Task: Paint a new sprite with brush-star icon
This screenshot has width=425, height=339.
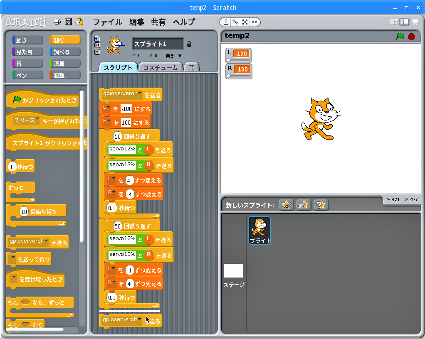Action: tap(286, 205)
